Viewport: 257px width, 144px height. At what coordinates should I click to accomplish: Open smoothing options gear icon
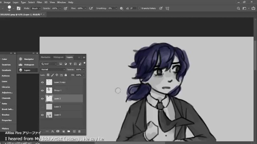point(121,8)
